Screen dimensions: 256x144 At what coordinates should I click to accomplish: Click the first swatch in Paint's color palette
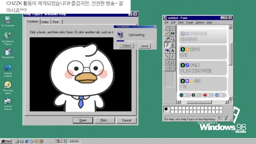coord(172,108)
